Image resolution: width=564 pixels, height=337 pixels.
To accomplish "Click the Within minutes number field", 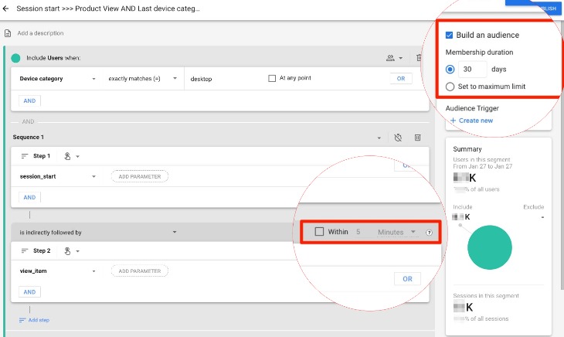I will pos(358,232).
